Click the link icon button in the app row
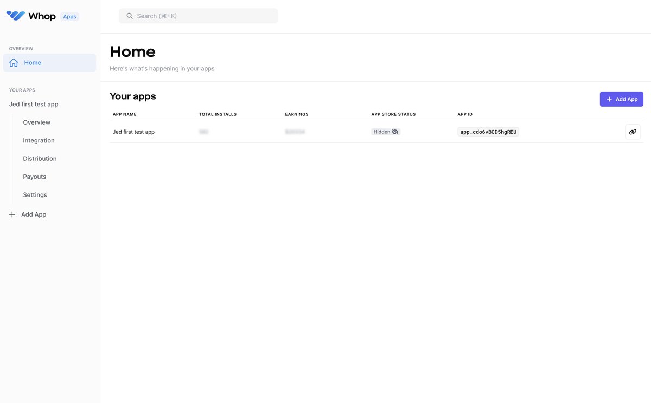 click(x=633, y=132)
